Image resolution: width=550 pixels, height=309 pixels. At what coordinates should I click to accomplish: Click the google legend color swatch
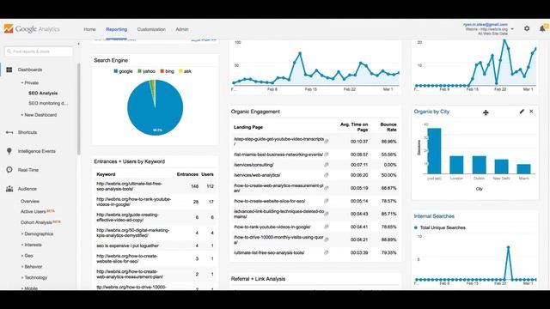click(x=115, y=71)
